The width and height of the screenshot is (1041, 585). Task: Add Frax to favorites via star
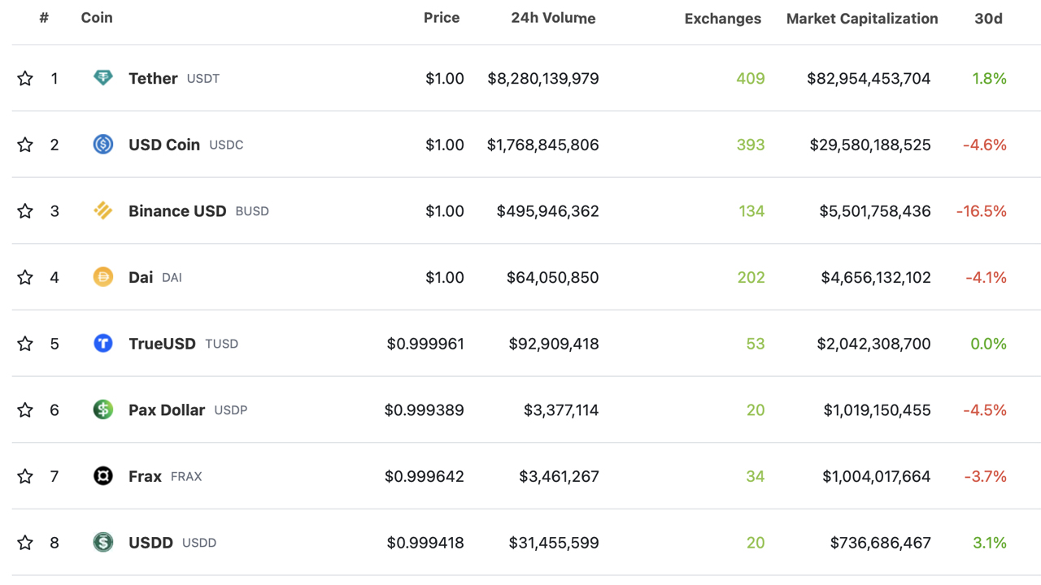[x=25, y=476]
